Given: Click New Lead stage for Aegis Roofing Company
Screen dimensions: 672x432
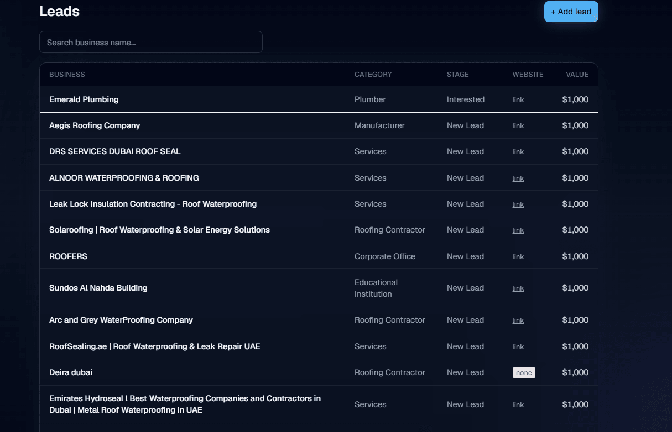Looking at the screenshot, I should coord(465,125).
